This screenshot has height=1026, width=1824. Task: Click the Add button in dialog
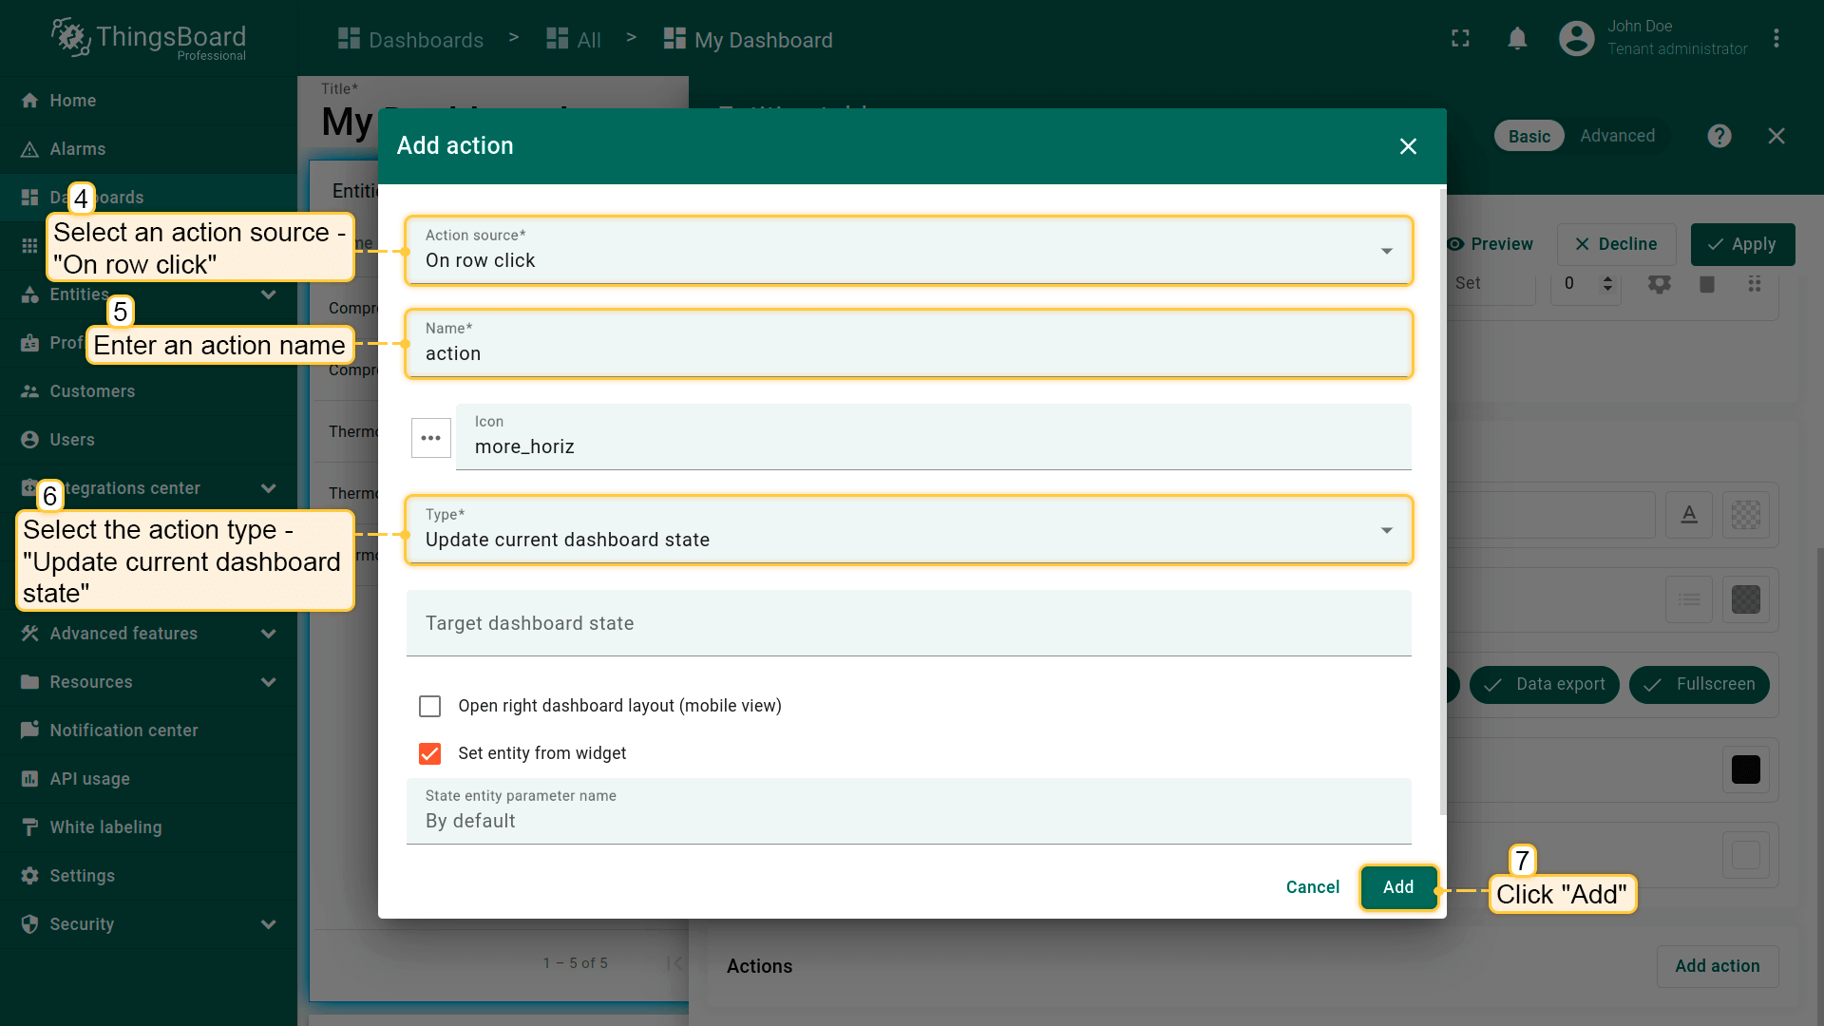pos(1397,887)
